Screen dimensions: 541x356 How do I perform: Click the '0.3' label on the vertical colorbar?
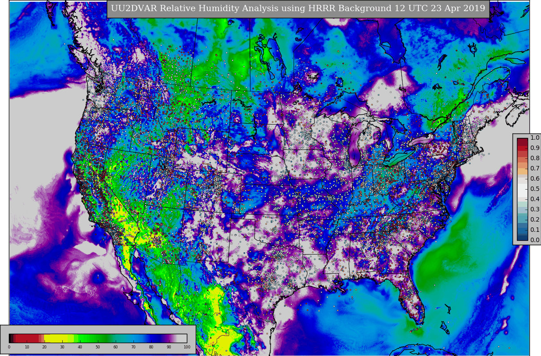coord(535,210)
